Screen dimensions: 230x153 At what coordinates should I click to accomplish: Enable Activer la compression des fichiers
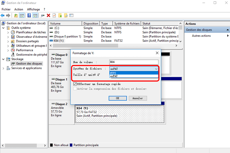click(75, 89)
